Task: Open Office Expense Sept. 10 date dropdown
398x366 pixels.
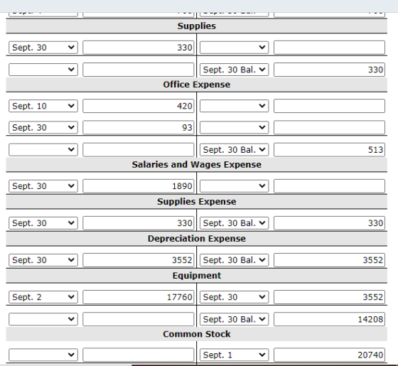Action: 43,106
